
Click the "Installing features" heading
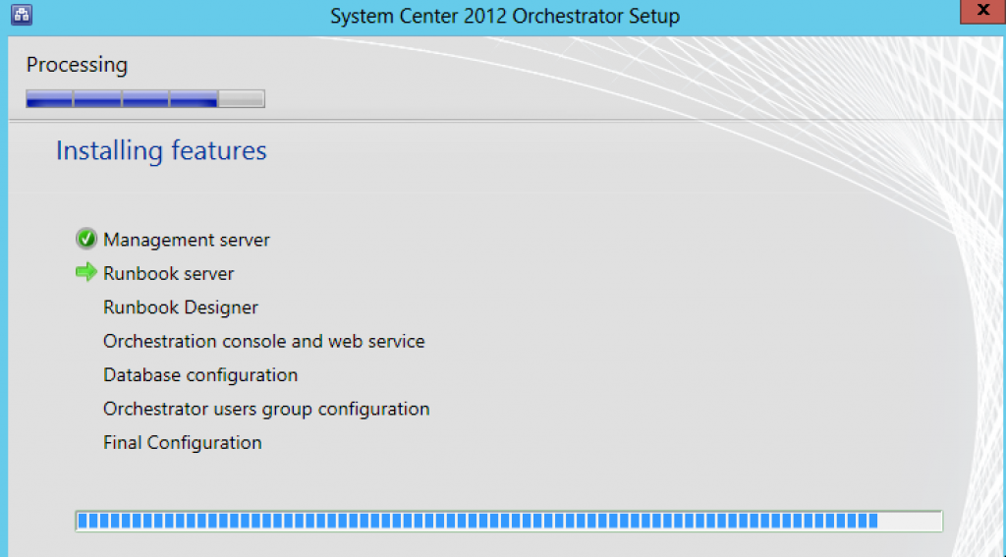point(162,151)
